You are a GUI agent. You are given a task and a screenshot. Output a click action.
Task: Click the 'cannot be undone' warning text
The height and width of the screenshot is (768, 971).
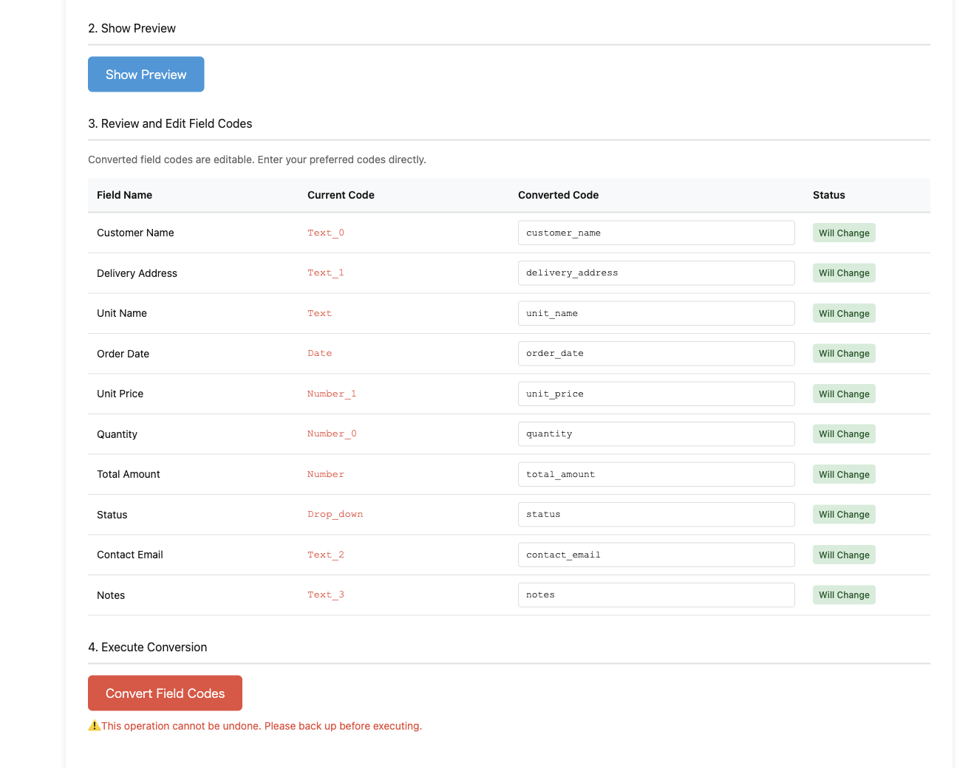(x=262, y=726)
